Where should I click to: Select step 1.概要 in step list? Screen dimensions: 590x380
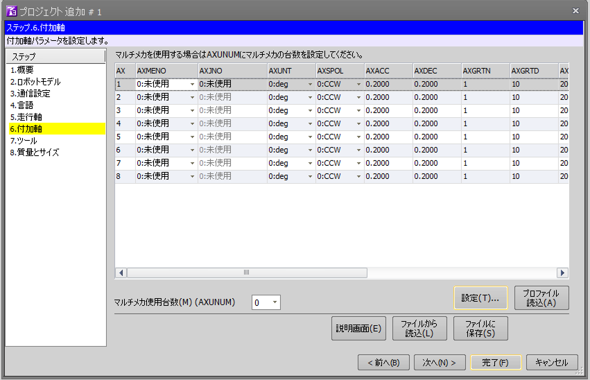[21, 70]
